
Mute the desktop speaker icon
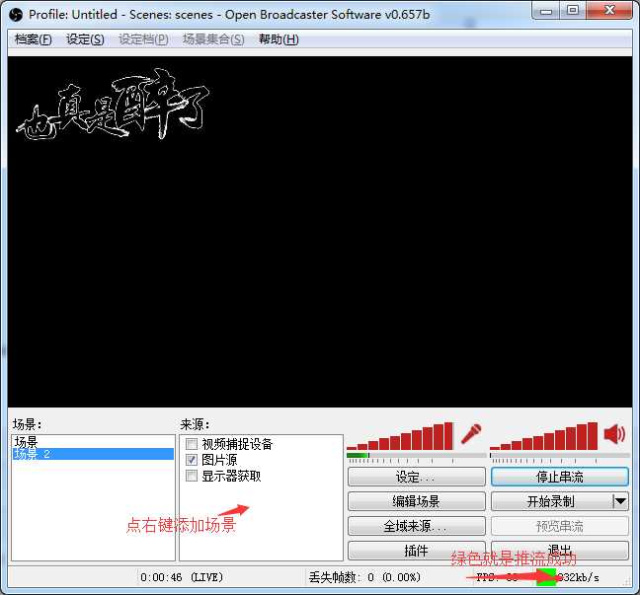pyautogui.click(x=614, y=434)
